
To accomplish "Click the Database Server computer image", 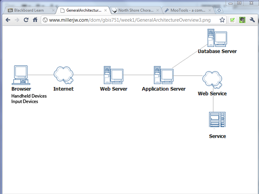I will point(217,38).
